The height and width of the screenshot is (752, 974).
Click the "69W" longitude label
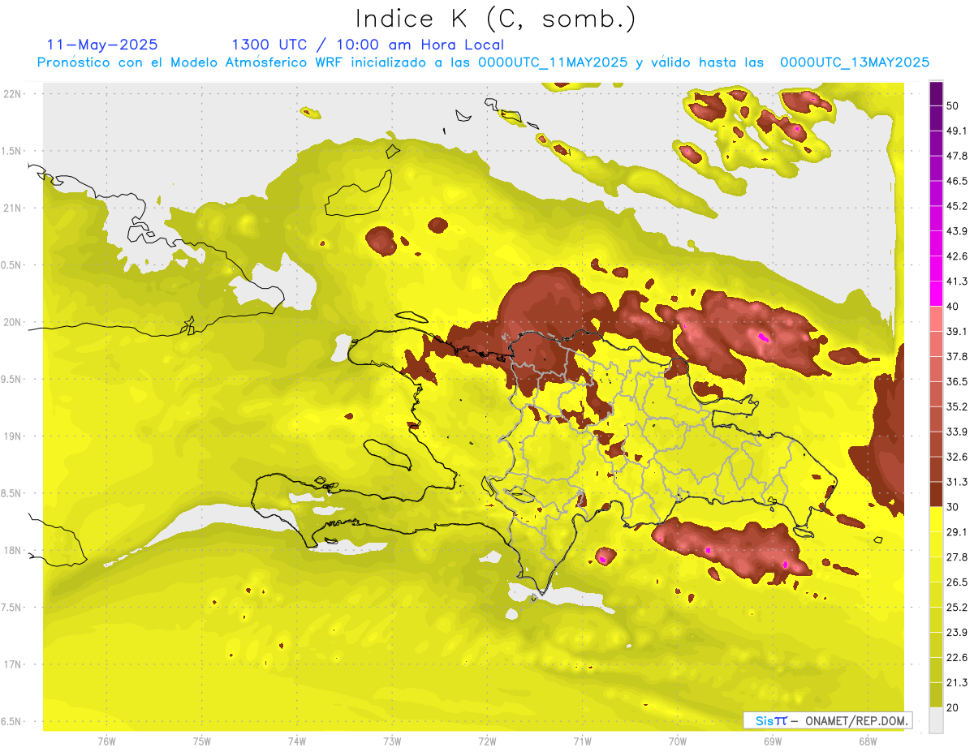point(773,741)
